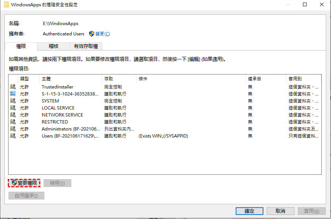Select the Administrators (BF-202106... entry
Screen dimensions: 331x219
tap(71, 129)
